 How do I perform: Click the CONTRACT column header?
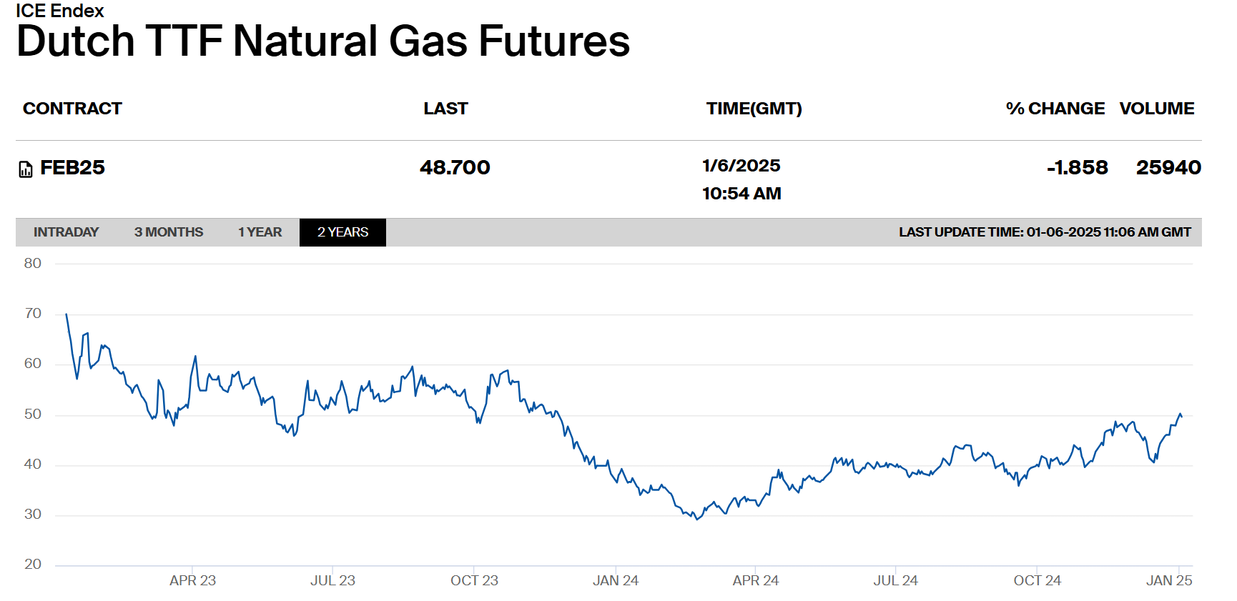pyautogui.click(x=72, y=109)
